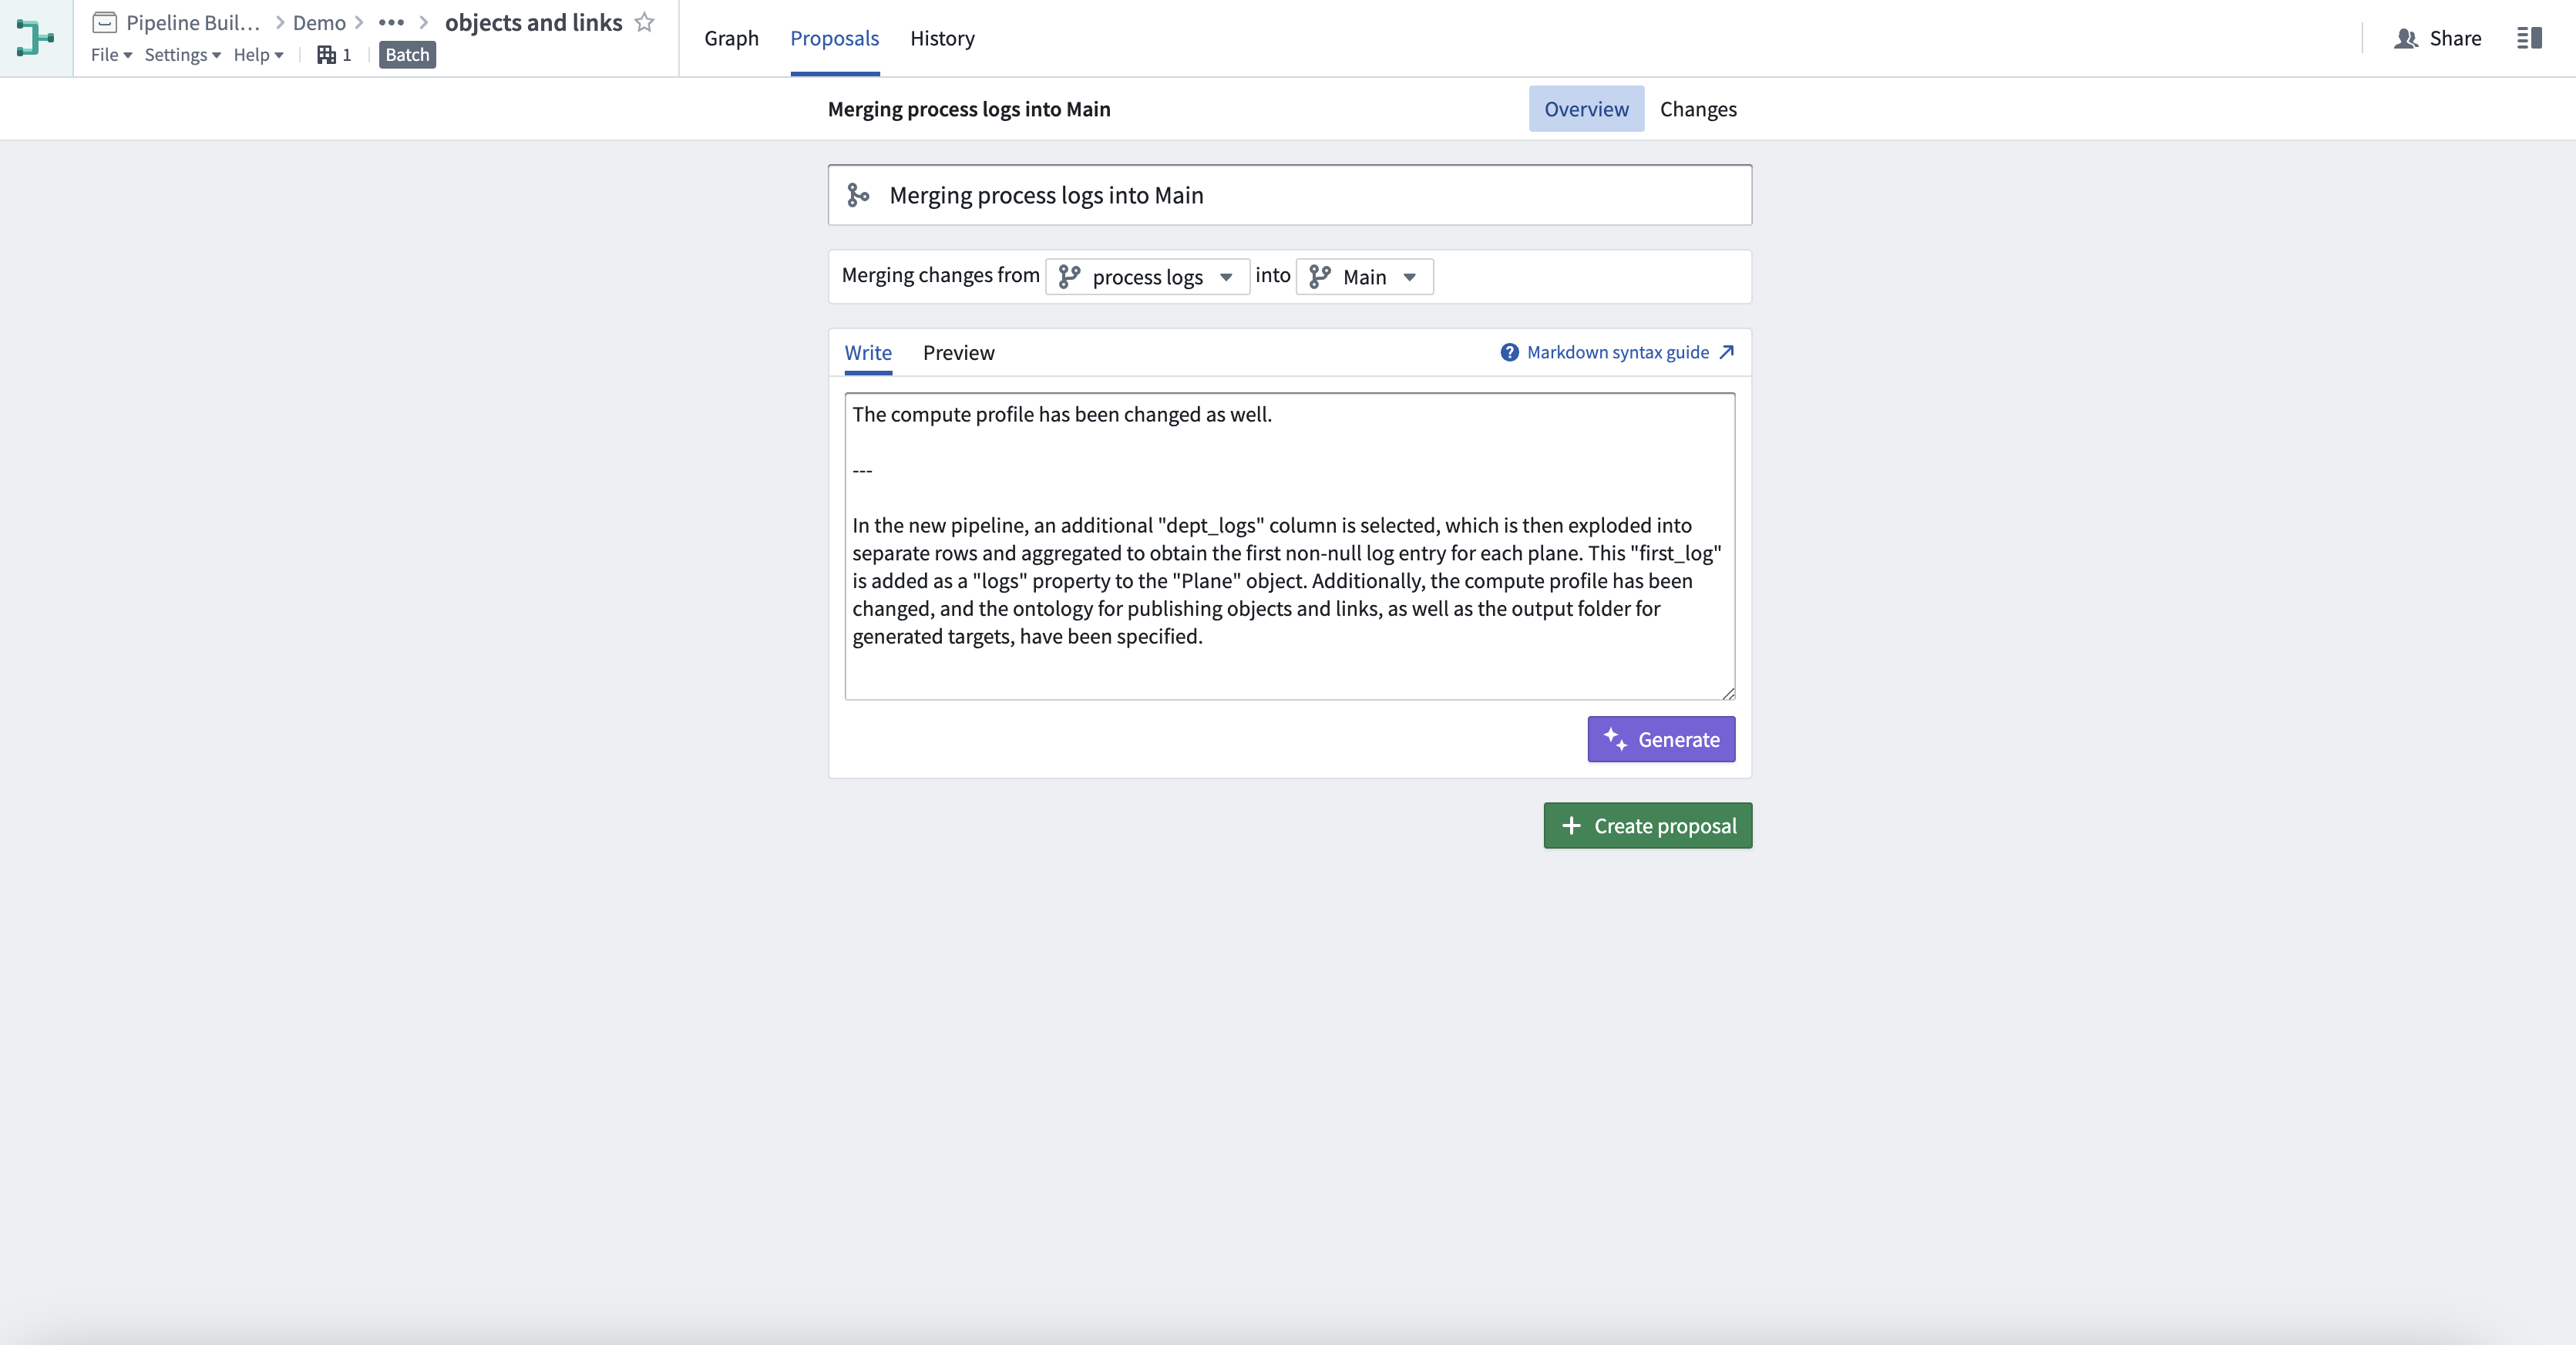
Task: Click the breadcrumb ellipsis icon
Action: [x=391, y=22]
